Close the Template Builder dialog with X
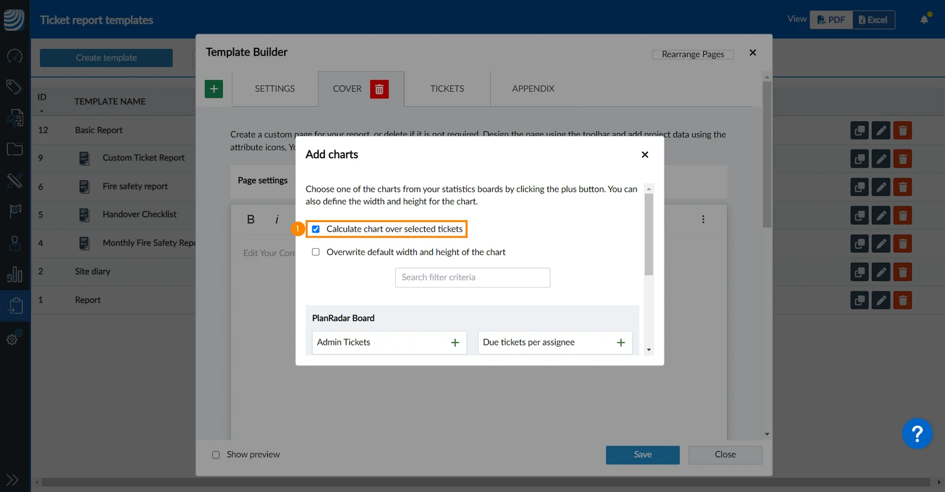 click(752, 53)
